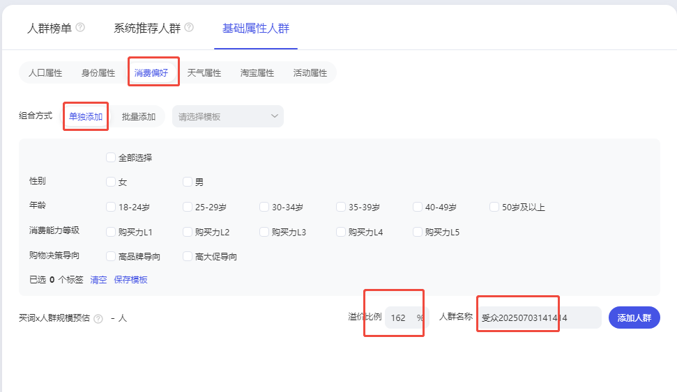Select the 购买力L3 checkbox
The image size is (677, 392).
(x=264, y=232)
